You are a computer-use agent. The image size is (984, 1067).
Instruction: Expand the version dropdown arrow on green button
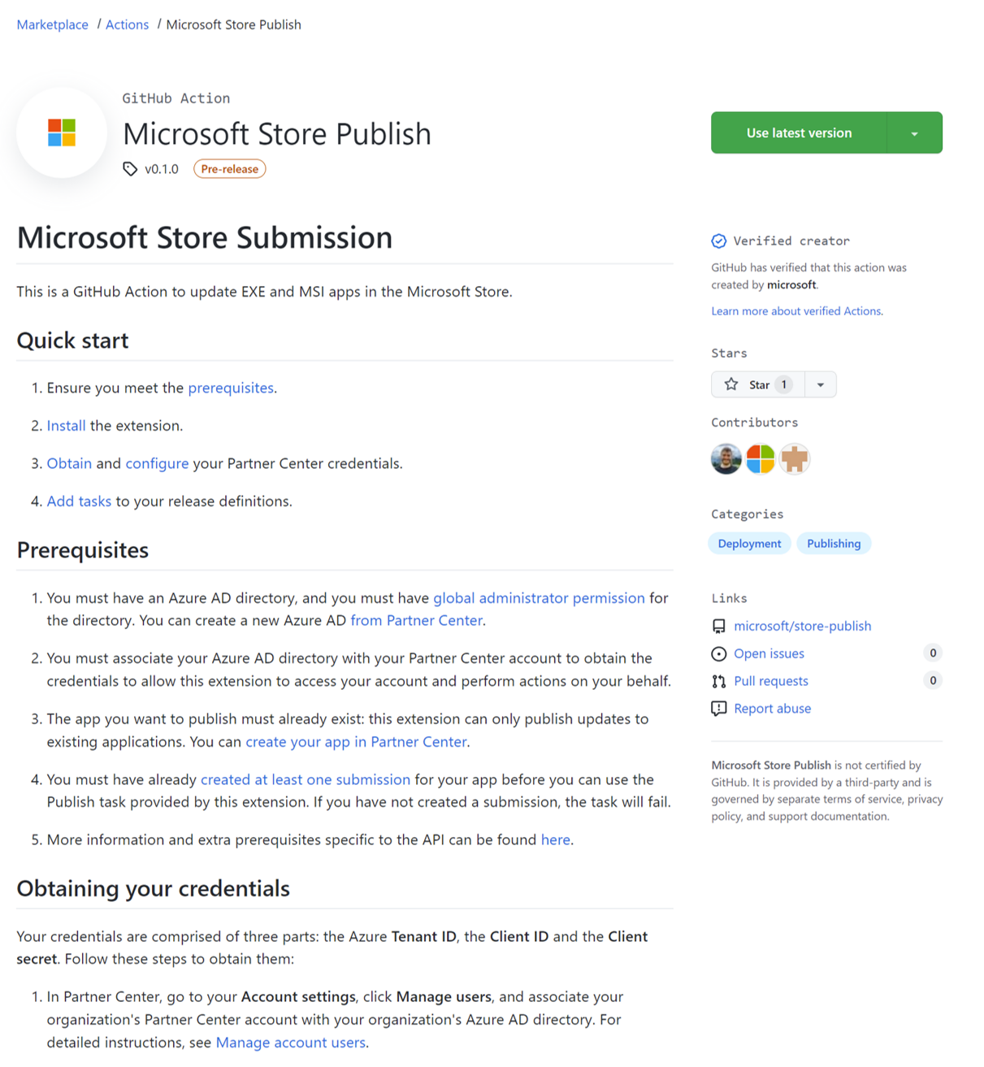[915, 133]
